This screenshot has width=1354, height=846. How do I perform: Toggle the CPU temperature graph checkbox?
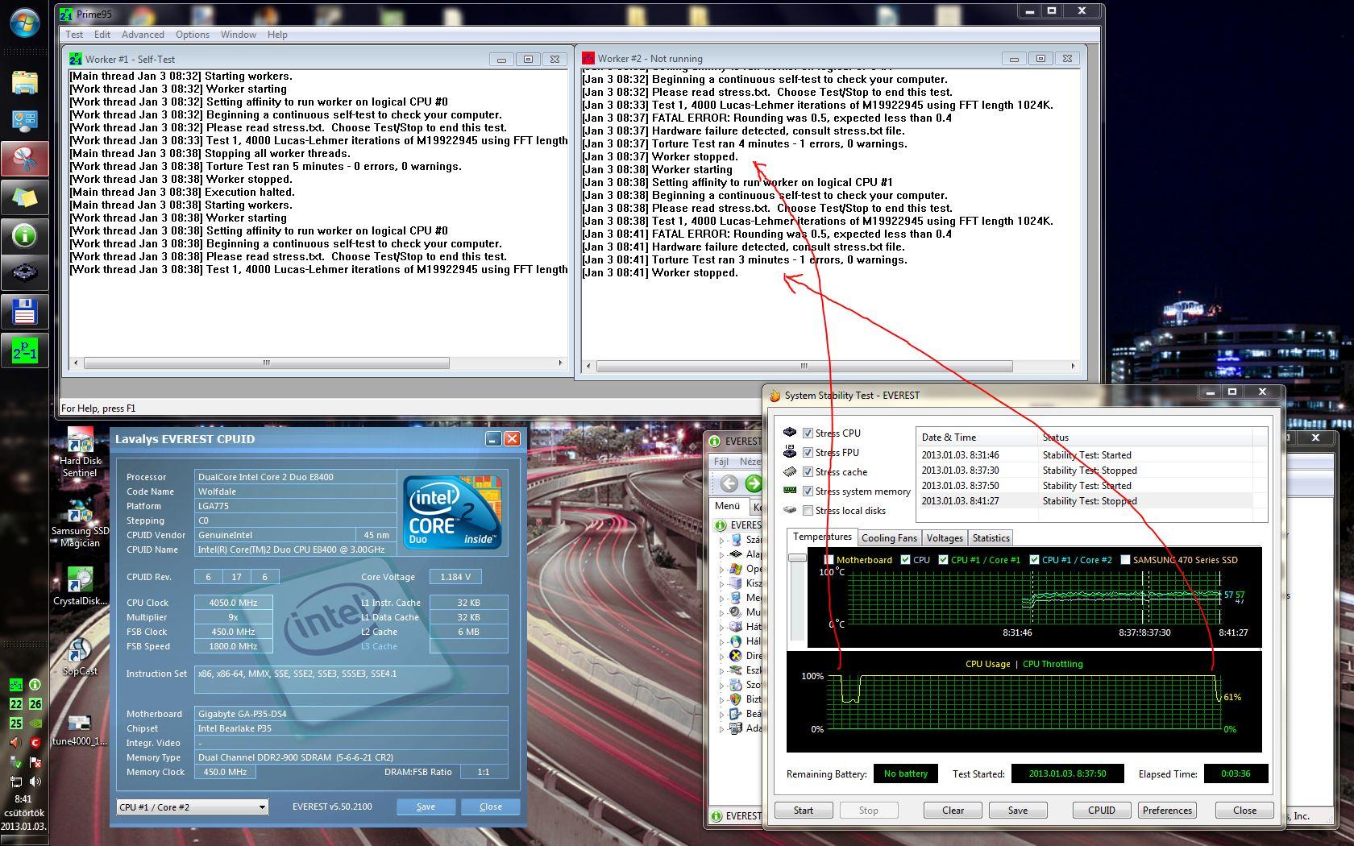905,560
